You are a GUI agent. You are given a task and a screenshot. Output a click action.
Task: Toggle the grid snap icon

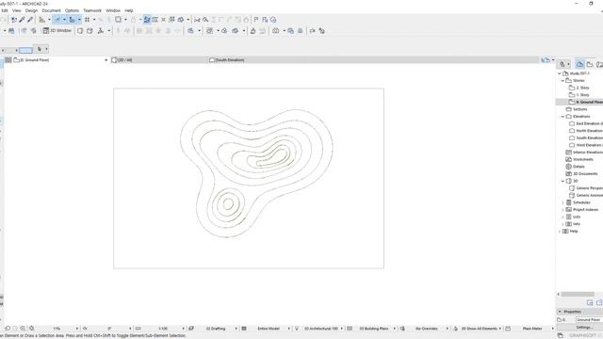(88, 20)
